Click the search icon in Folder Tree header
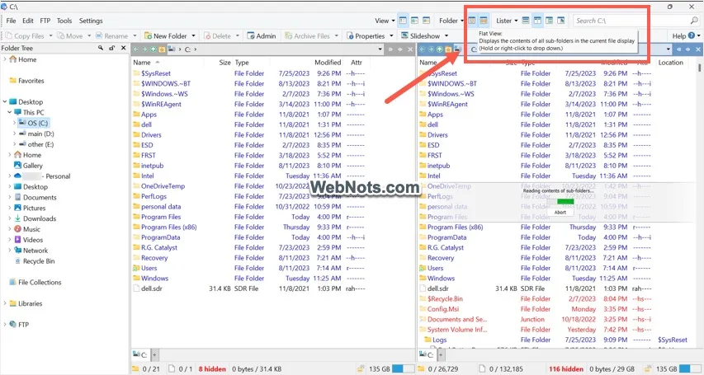The image size is (704, 375). pos(101,48)
